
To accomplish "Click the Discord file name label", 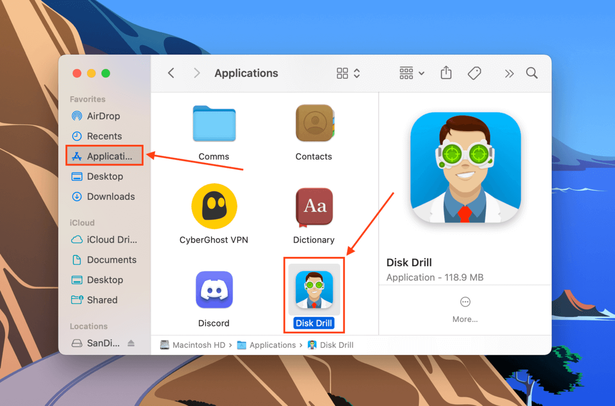I will click(x=214, y=323).
